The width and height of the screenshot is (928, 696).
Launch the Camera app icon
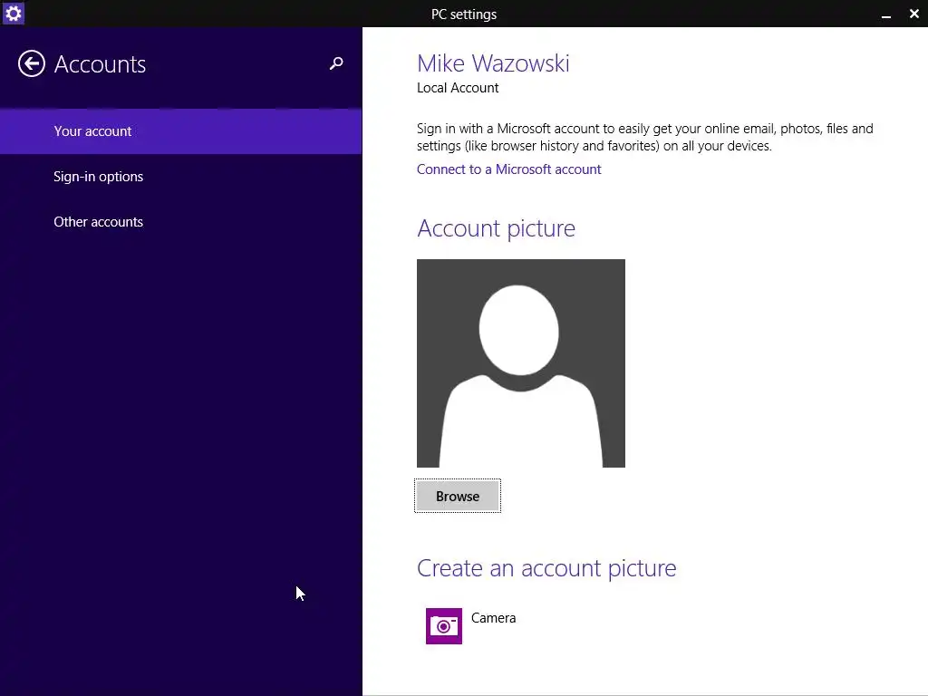click(x=444, y=625)
